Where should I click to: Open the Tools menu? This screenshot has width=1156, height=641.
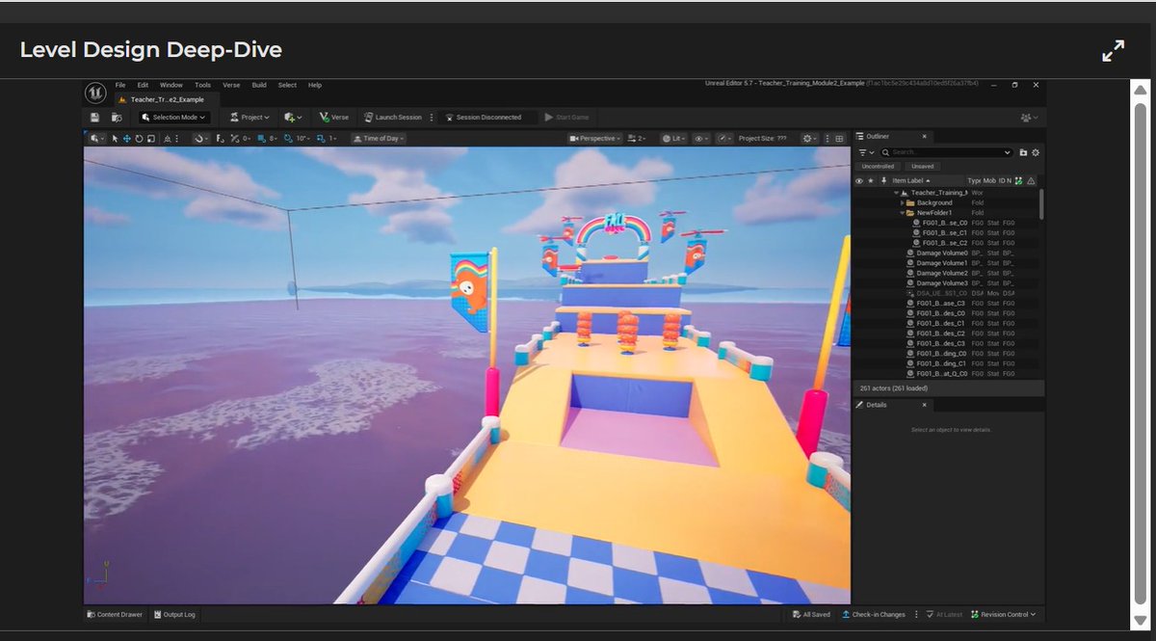202,85
